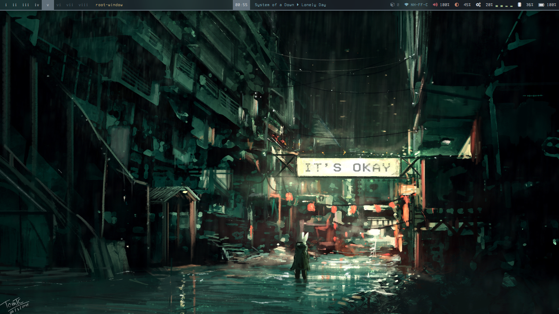Switch to workspace vi
This screenshot has width=559, height=314.
[x=59, y=5]
